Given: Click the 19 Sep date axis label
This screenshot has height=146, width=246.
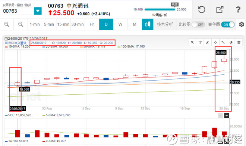Looking at the screenshot, I should 185,108.
